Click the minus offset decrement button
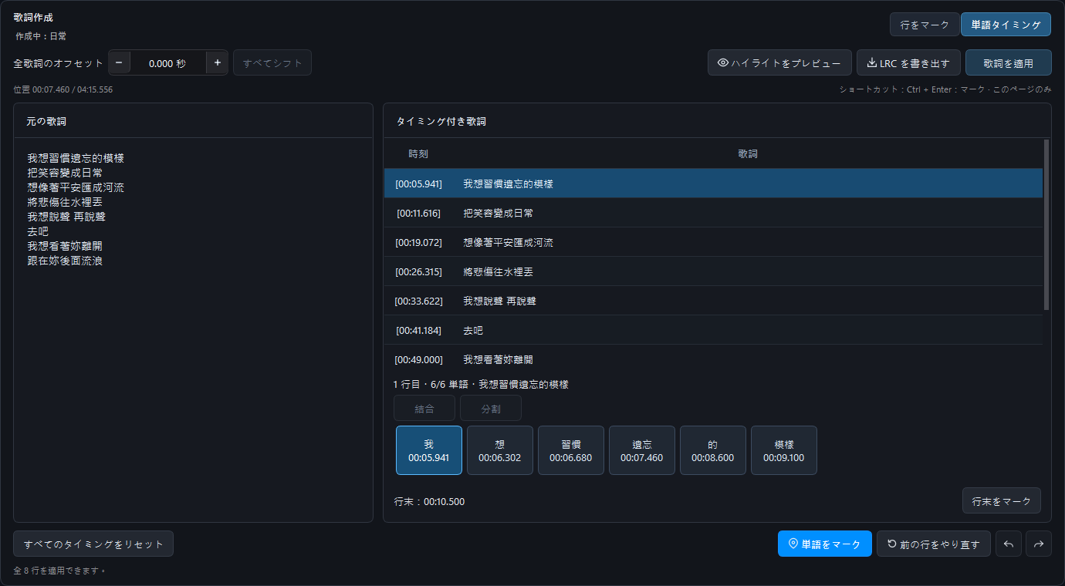 click(120, 63)
